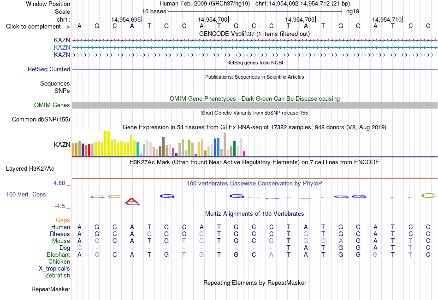Select the Window Position track label
The height and width of the screenshot is (300, 438).
pyautogui.click(x=48, y=4)
